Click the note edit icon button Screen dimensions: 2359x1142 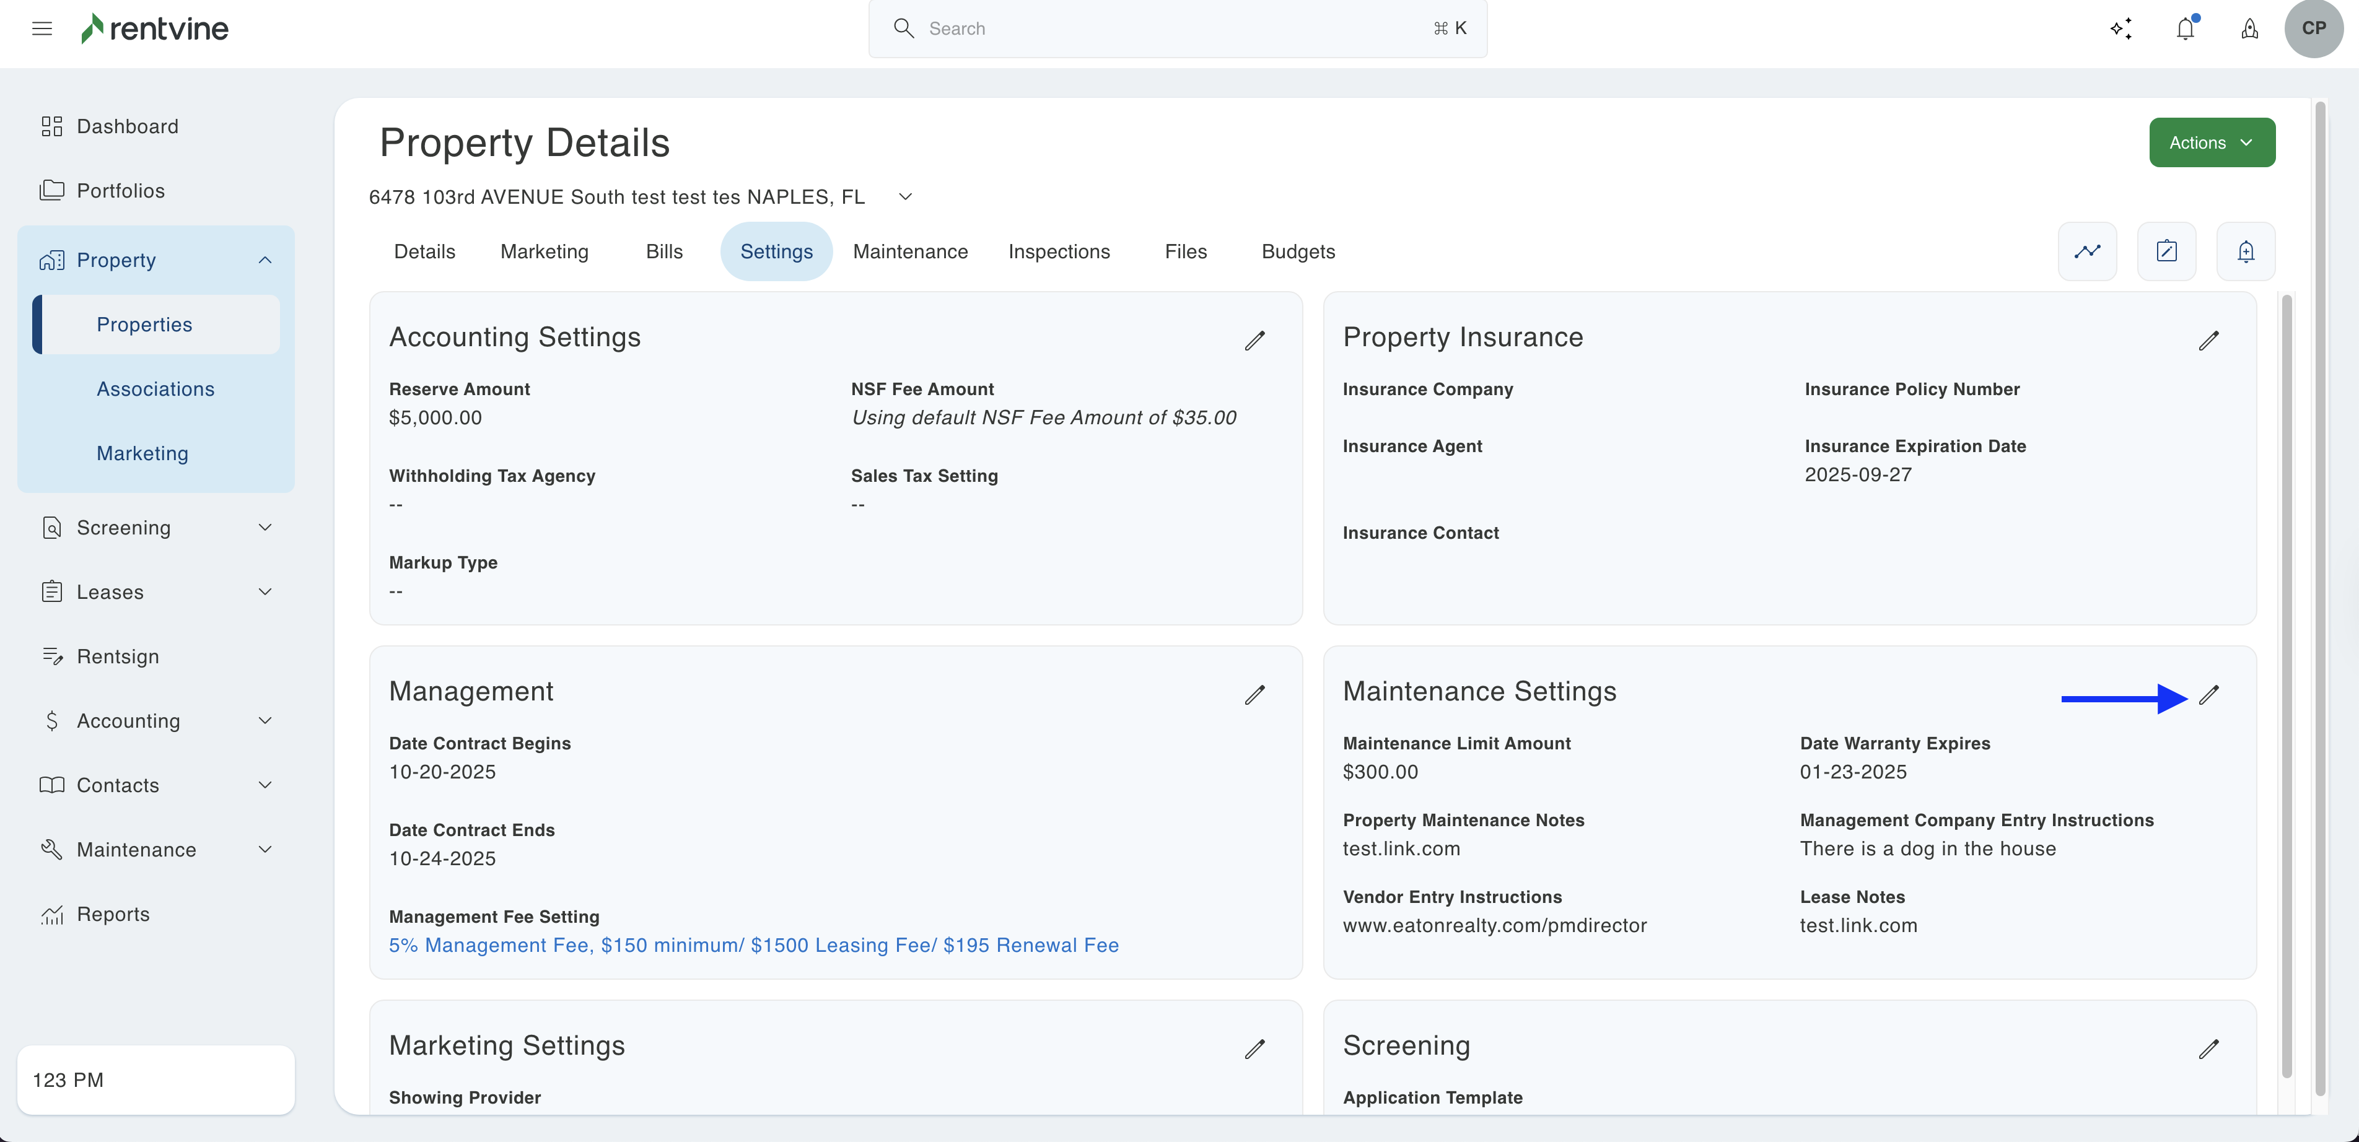(2166, 251)
